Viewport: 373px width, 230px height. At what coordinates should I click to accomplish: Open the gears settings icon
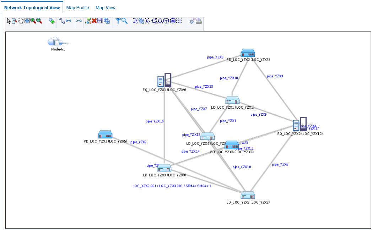point(192,21)
